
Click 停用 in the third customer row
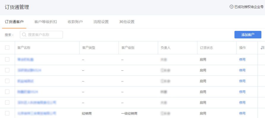coord(242,81)
